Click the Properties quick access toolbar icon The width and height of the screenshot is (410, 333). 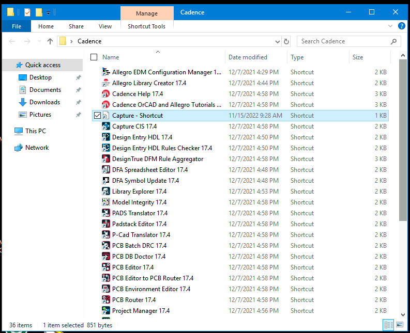tap(27, 12)
